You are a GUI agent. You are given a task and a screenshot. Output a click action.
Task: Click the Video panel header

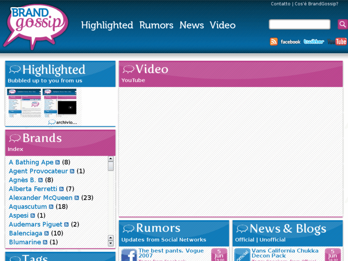coord(231,74)
